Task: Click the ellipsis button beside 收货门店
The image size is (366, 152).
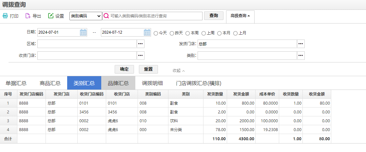Action: [x=140, y=55]
